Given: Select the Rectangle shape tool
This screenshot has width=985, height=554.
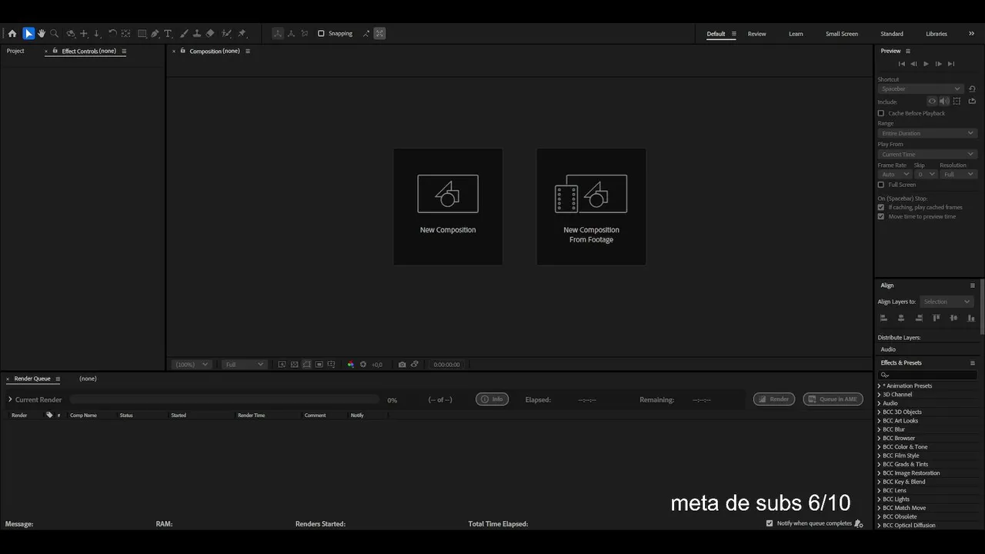Looking at the screenshot, I should [x=142, y=34].
